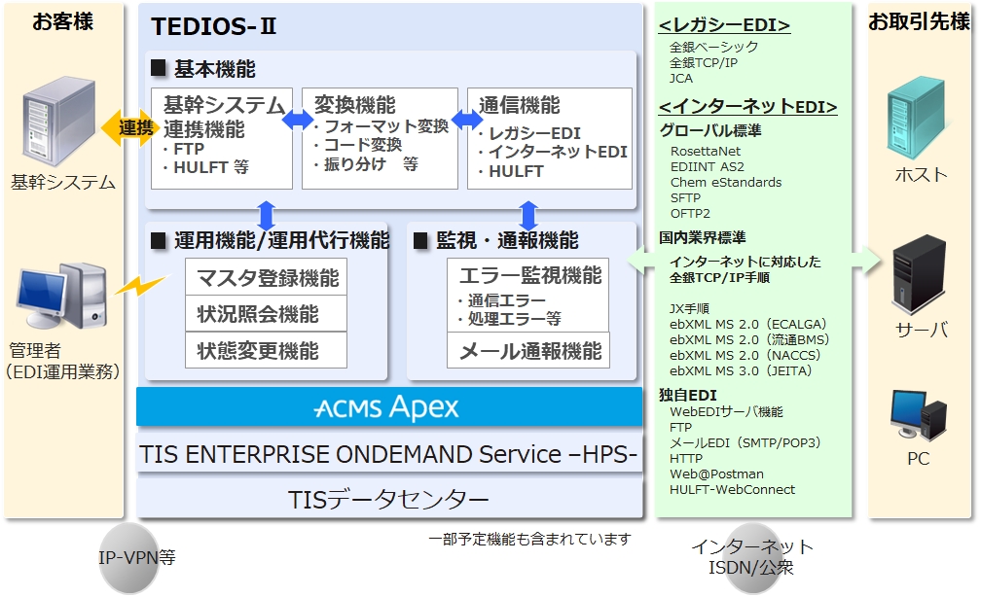
Task: Select the TIS ENTERPRISE ONDEMAND Service -HPS- bar
Action: pos(389,454)
